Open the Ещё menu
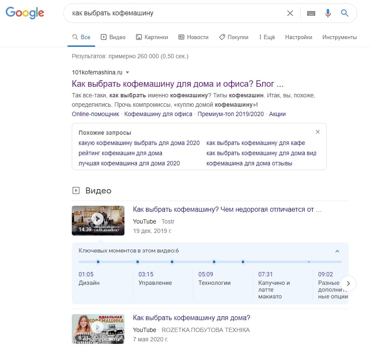 pyautogui.click(x=267, y=37)
